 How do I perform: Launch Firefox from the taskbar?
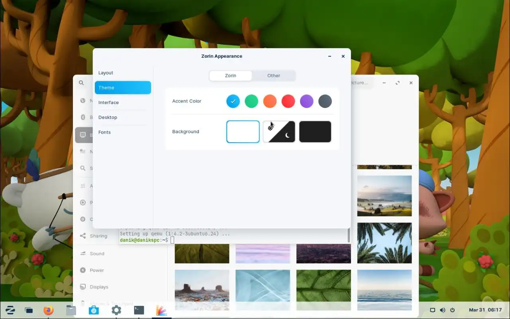[x=48, y=310]
